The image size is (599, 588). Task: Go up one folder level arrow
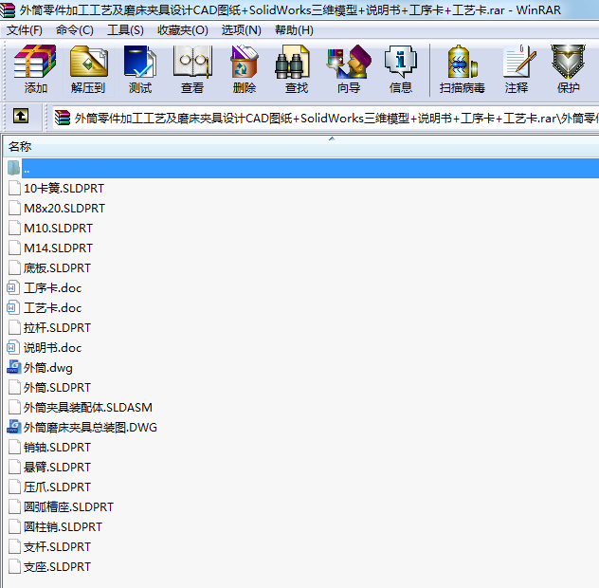pos(21,116)
